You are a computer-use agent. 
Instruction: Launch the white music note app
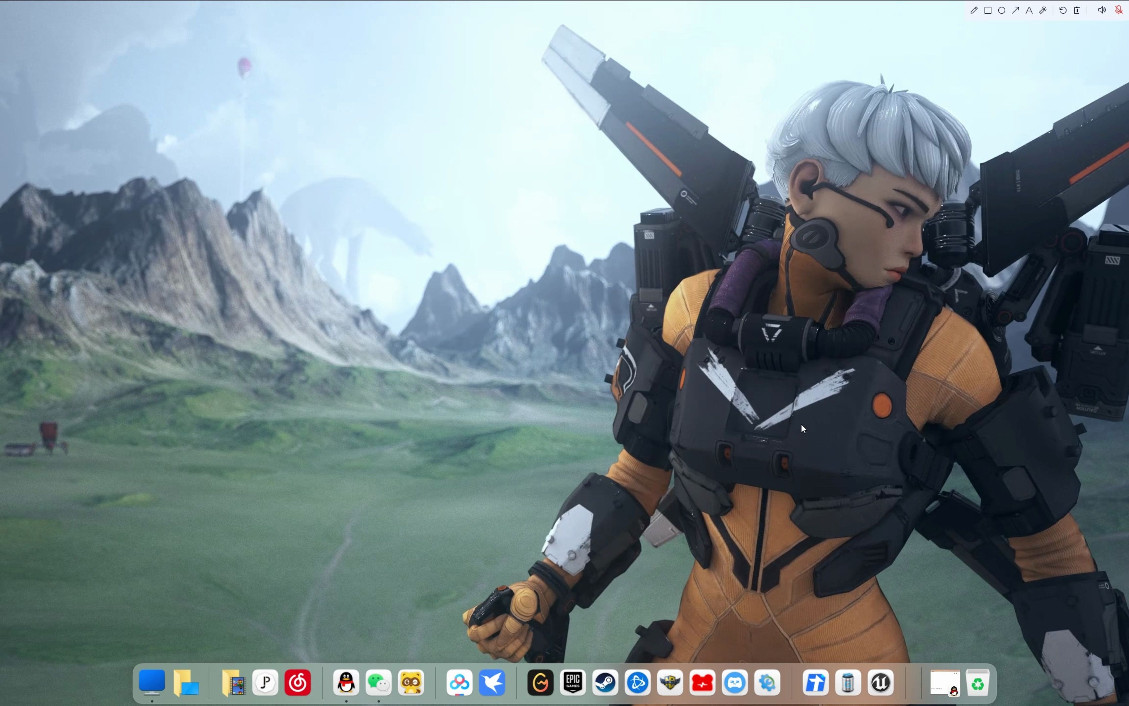coord(266,683)
